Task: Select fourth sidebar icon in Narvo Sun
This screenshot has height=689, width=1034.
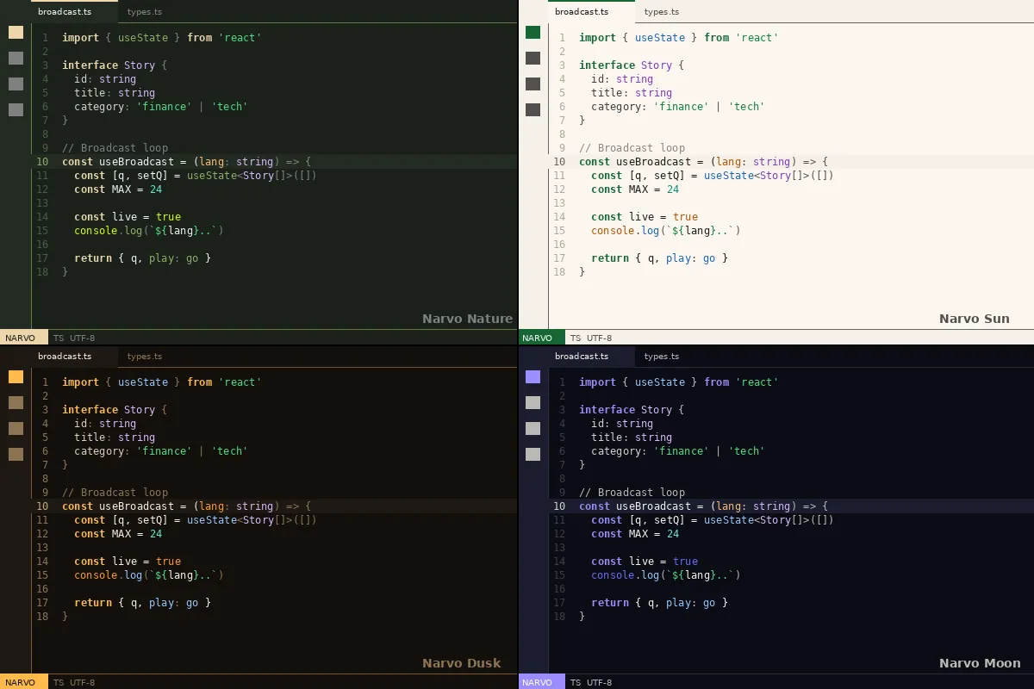Action: [533, 110]
